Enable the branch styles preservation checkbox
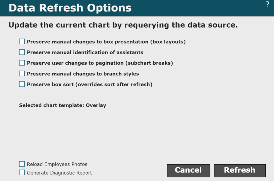 (22, 73)
